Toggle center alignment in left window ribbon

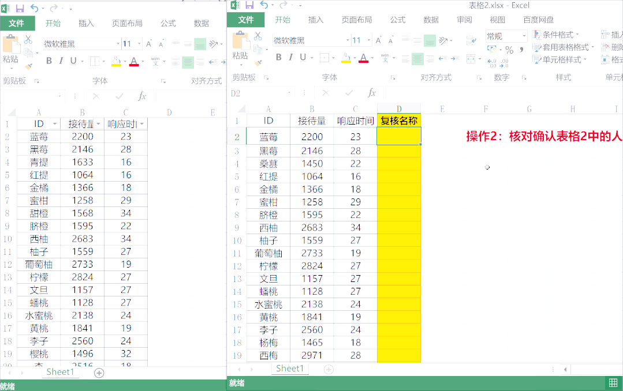188,62
